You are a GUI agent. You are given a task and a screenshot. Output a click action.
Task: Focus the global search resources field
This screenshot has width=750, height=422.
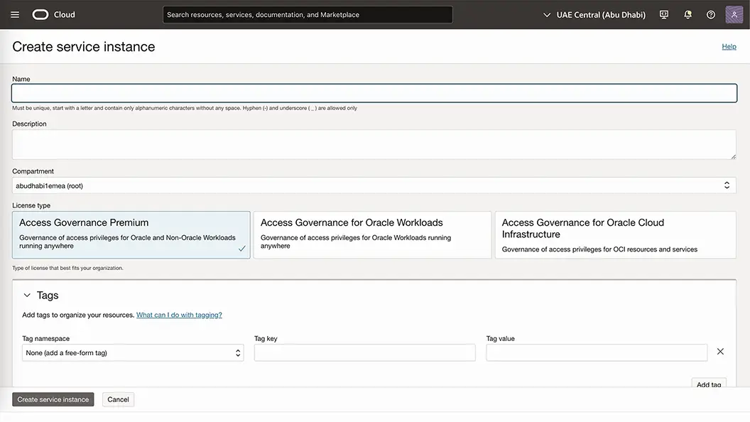point(308,15)
